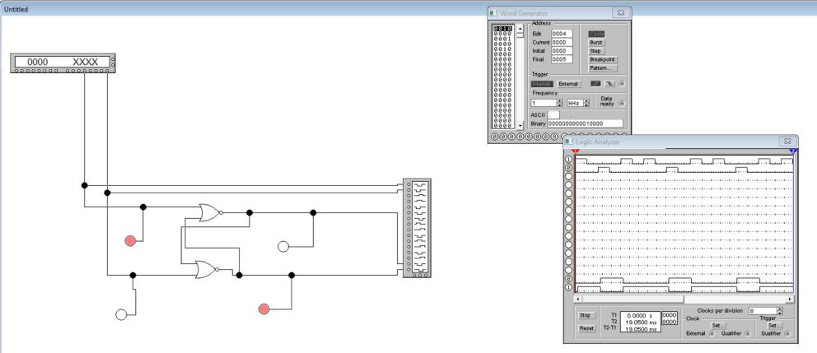Click the Clock Set... button in Logic Analyzer
This screenshot has height=353, width=817.
coord(718,325)
